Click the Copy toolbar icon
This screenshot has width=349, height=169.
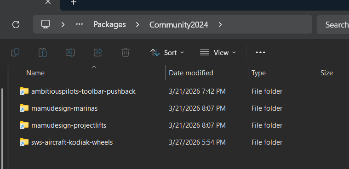pyautogui.click(x=15, y=52)
